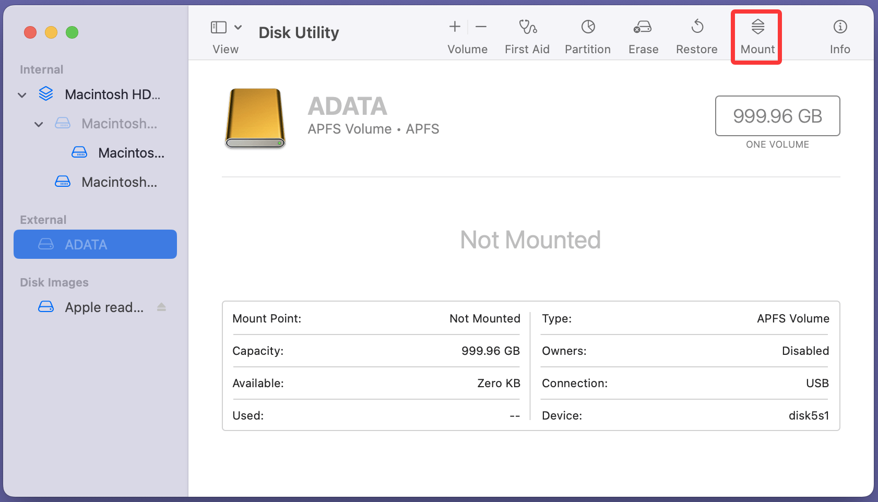Eject the Apple read-only disk image
Image resolution: width=878 pixels, height=502 pixels.
[161, 307]
